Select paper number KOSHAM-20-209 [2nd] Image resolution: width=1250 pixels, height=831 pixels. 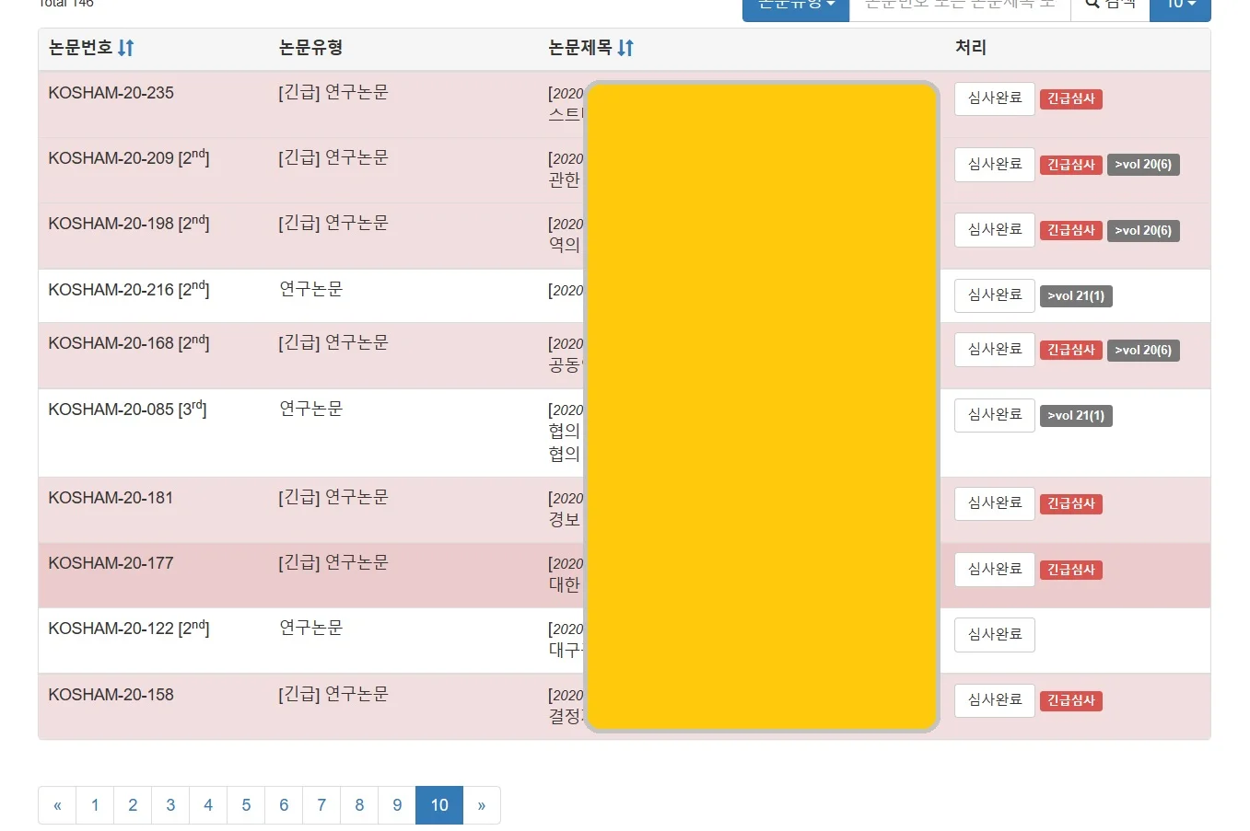(x=129, y=158)
